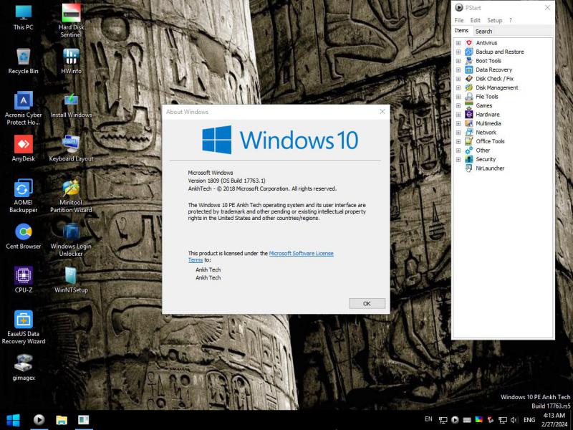
Task: Click the "Version 1809 (OS Build 17763.1)" text
Action: tap(226, 181)
